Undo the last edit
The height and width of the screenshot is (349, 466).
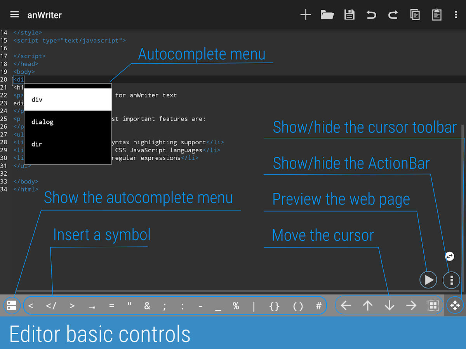pos(371,15)
